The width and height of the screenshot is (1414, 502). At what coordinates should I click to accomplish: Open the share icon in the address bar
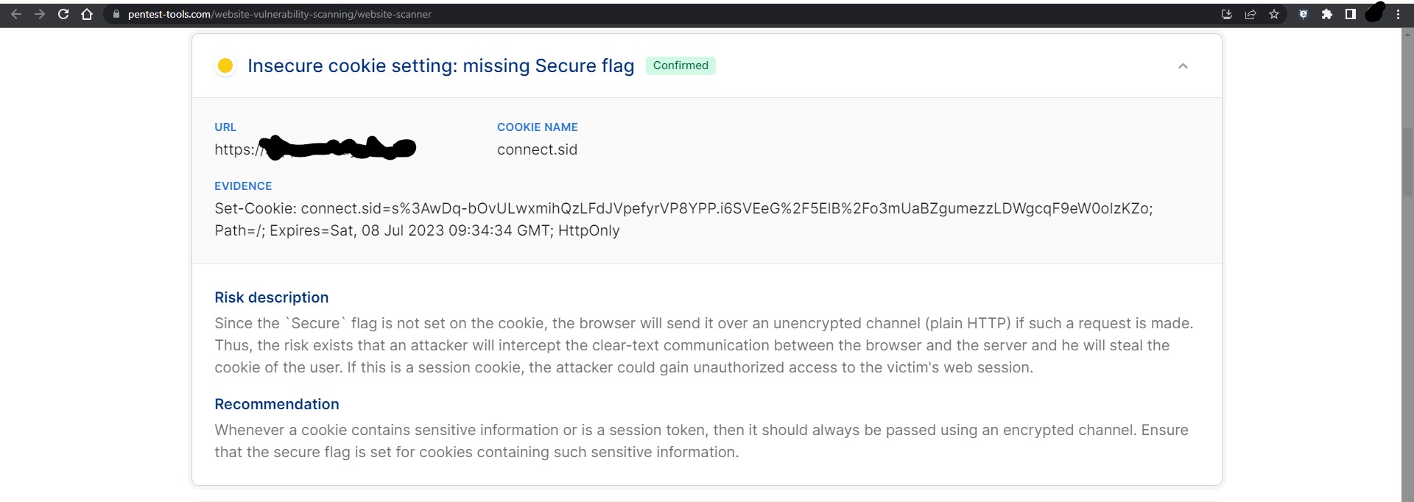pyautogui.click(x=1251, y=14)
